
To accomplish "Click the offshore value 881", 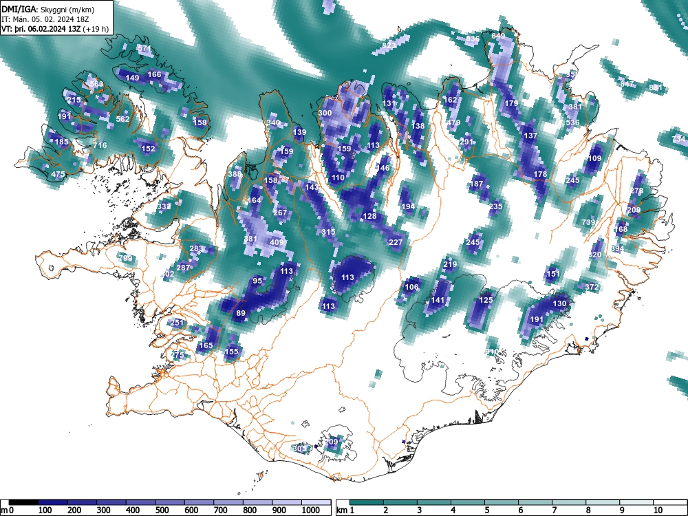I will tap(656, 87).
